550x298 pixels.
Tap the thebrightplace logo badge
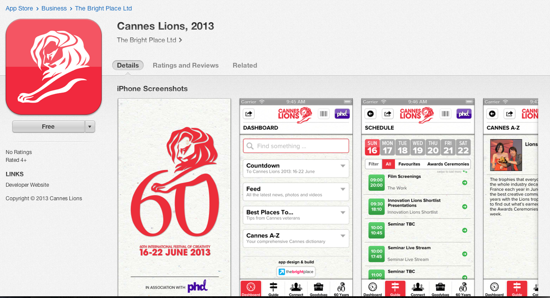point(296,272)
